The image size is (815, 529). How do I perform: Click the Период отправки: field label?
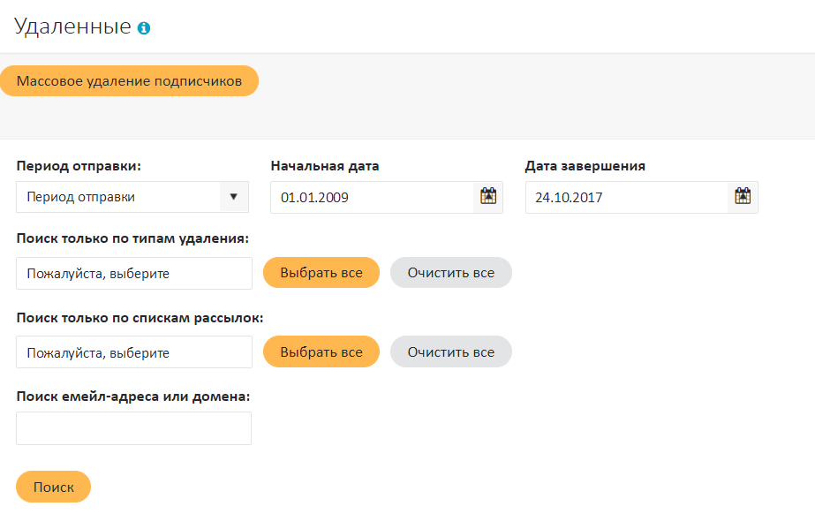coord(79,166)
